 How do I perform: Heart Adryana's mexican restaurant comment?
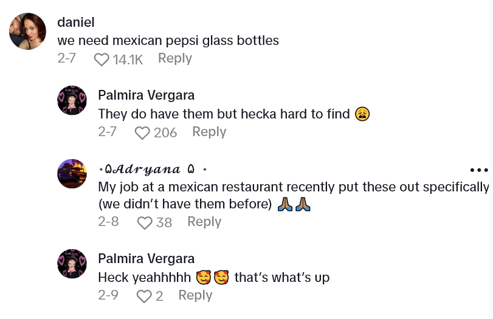pyautogui.click(x=145, y=223)
